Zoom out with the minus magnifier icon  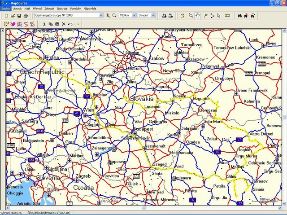(x=114, y=16)
